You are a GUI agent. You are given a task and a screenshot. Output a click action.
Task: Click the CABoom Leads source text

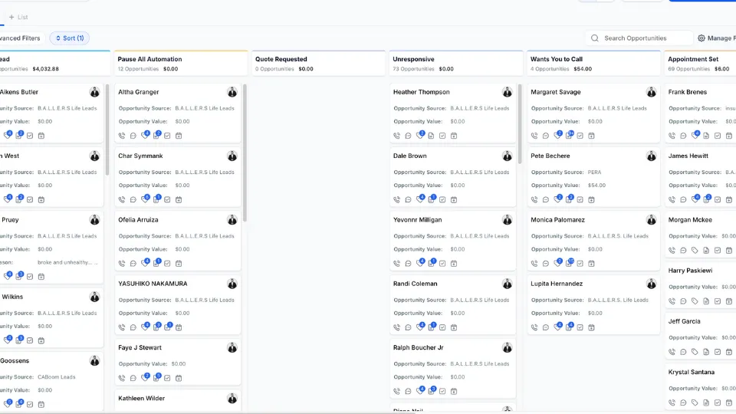[x=56, y=377]
